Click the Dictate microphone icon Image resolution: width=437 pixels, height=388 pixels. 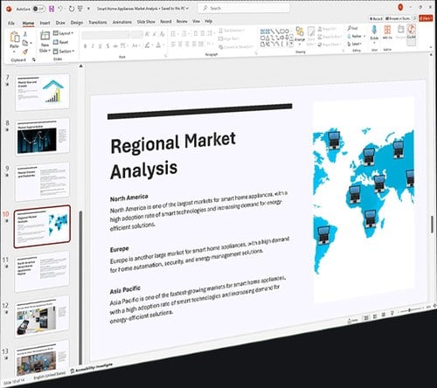374,31
